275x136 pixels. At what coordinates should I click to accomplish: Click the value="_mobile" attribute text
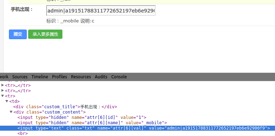point(145,123)
